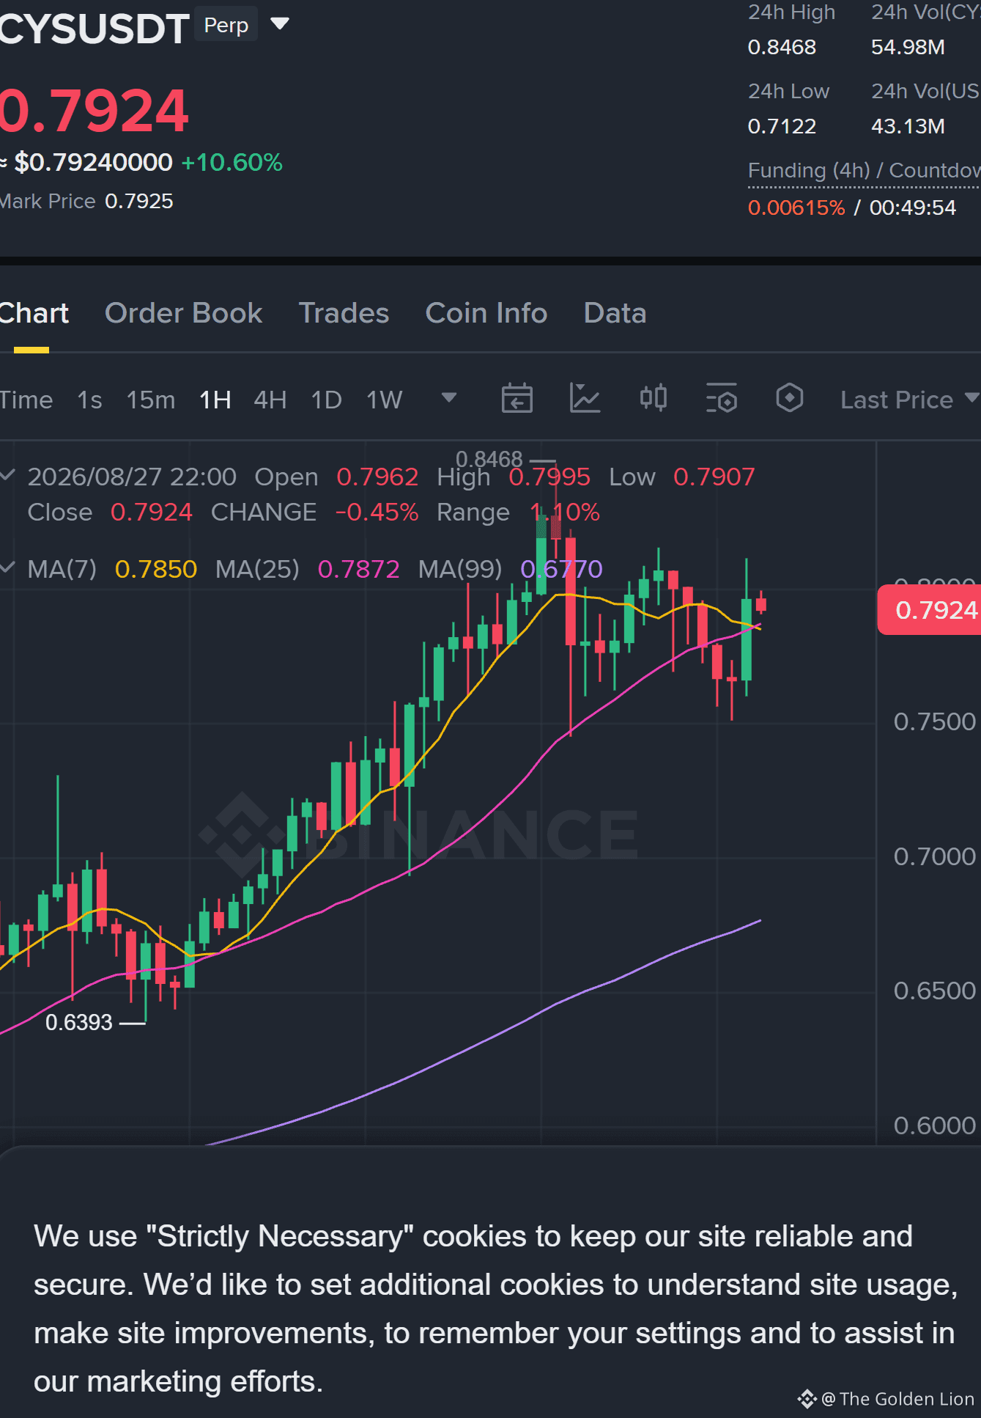Image resolution: width=981 pixels, height=1418 pixels.
Task: Collapse the MA indicator row chevron
Action: 8,567
